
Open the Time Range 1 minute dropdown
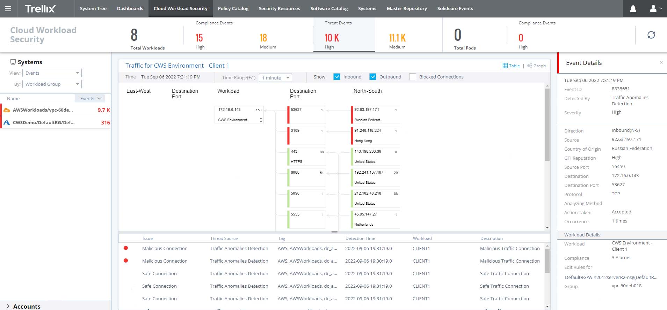[275, 78]
